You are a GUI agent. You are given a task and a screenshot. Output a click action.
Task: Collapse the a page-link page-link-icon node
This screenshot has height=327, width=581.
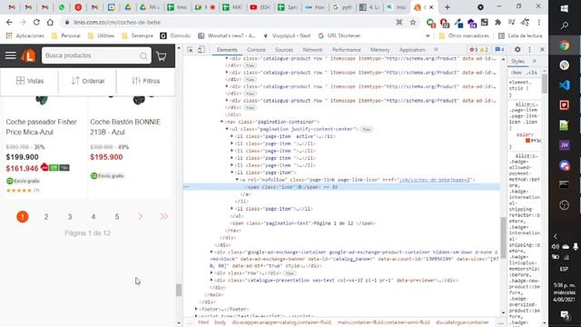point(238,180)
